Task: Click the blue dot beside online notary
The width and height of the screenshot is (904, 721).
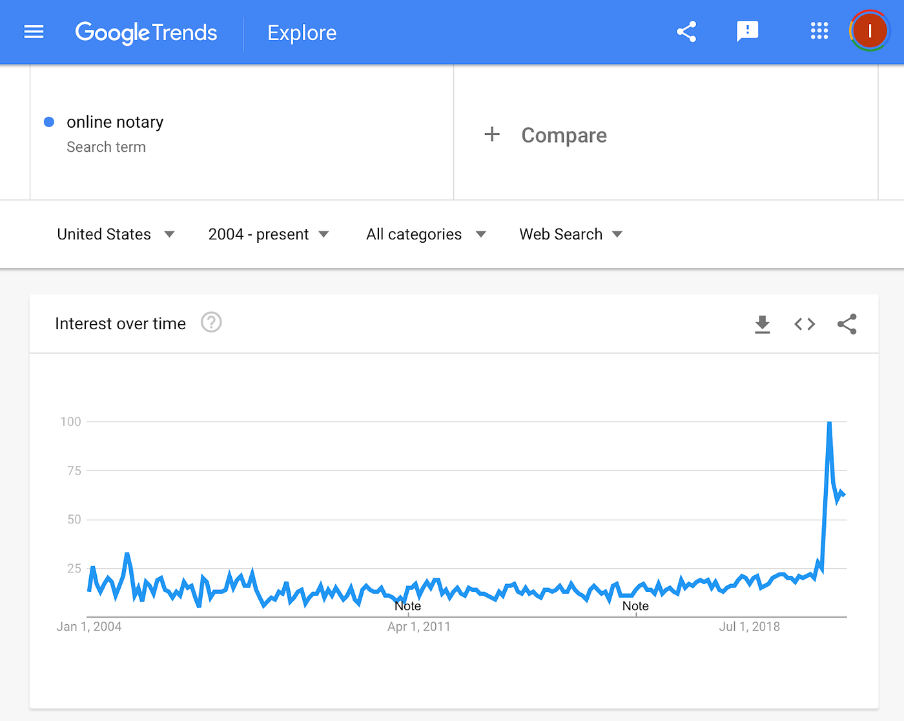Action: pyautogui.click(x=49, y=122)
